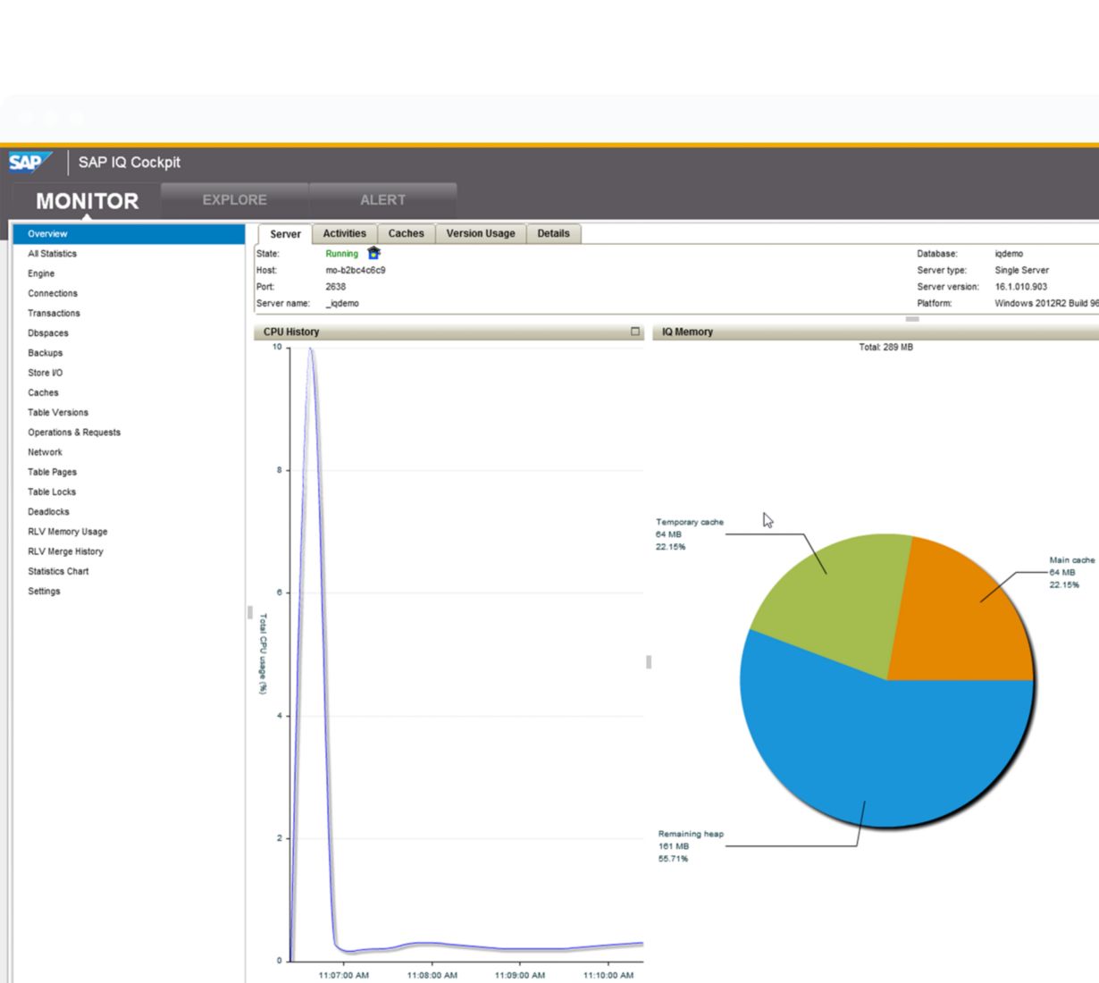Open RLV Memory Usage page
The width and height of the screenshot is (1099, 983).
[67, 532]
